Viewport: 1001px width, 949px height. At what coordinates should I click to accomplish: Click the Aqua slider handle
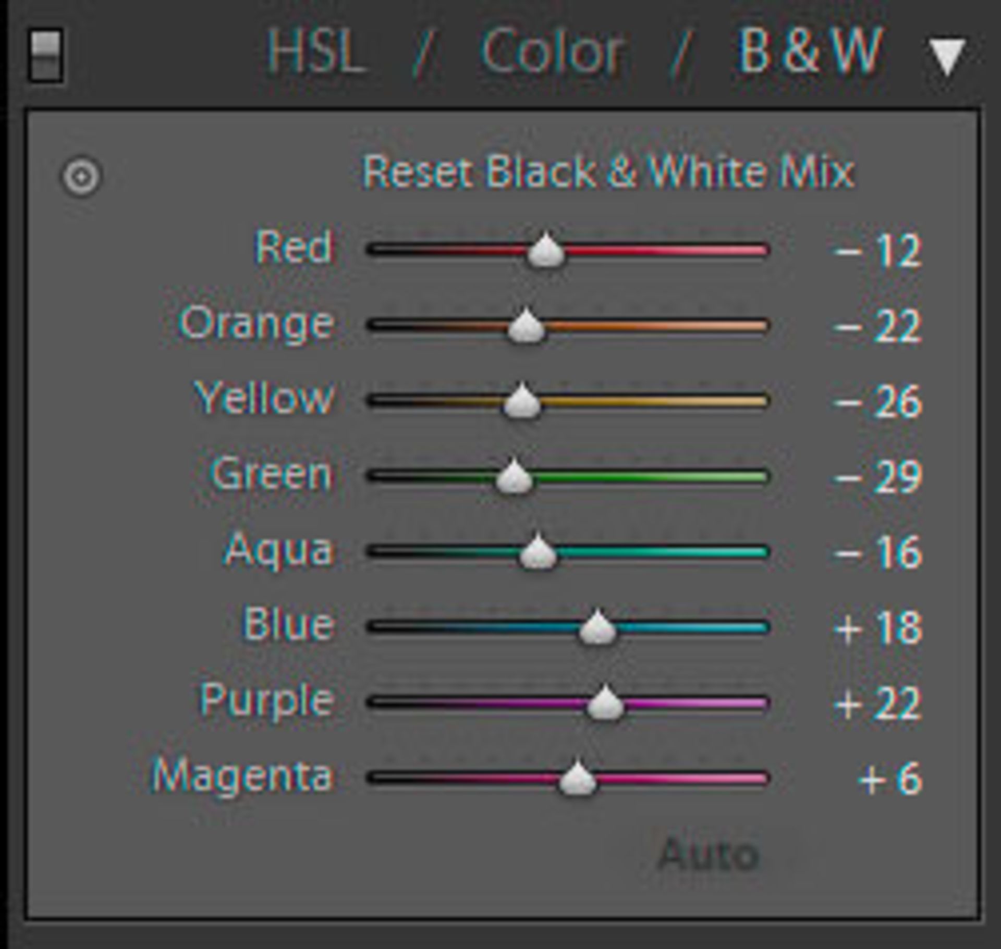538,553
